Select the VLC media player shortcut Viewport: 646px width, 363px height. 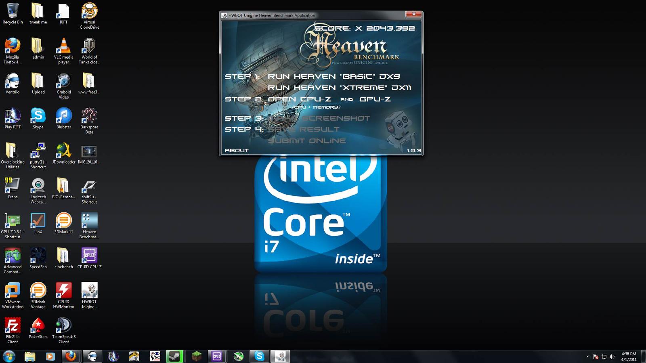(64, 51)
